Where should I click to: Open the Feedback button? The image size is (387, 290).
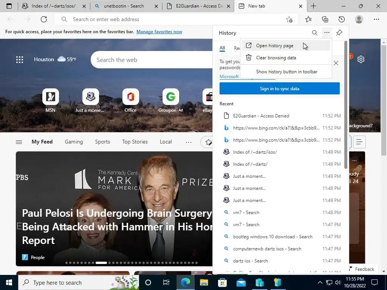click(x=362, y=269)
